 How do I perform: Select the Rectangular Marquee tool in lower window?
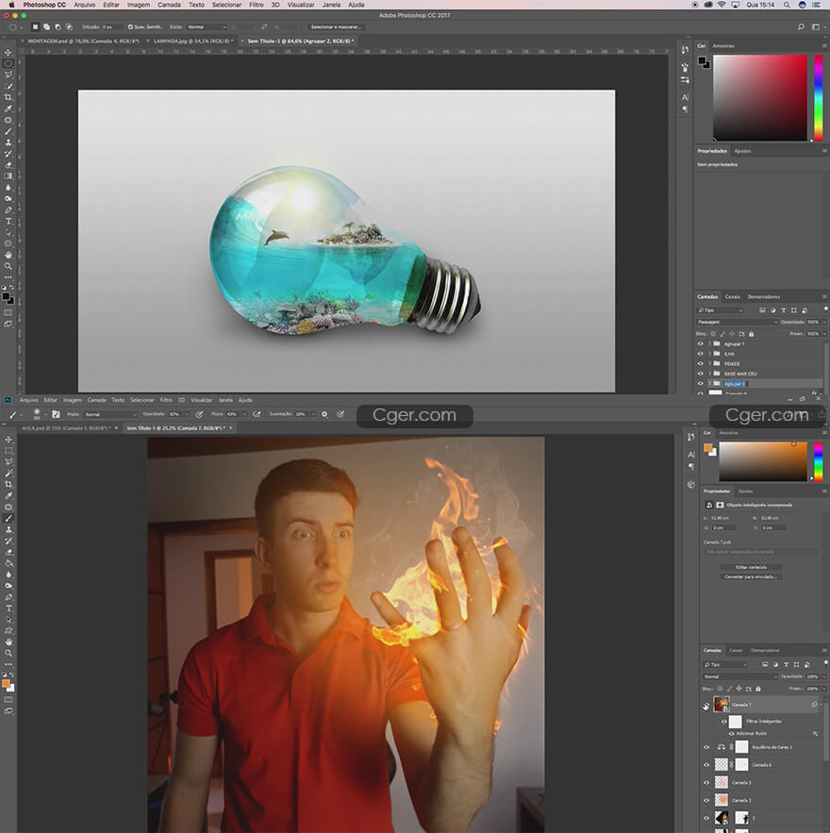[8, 451]
